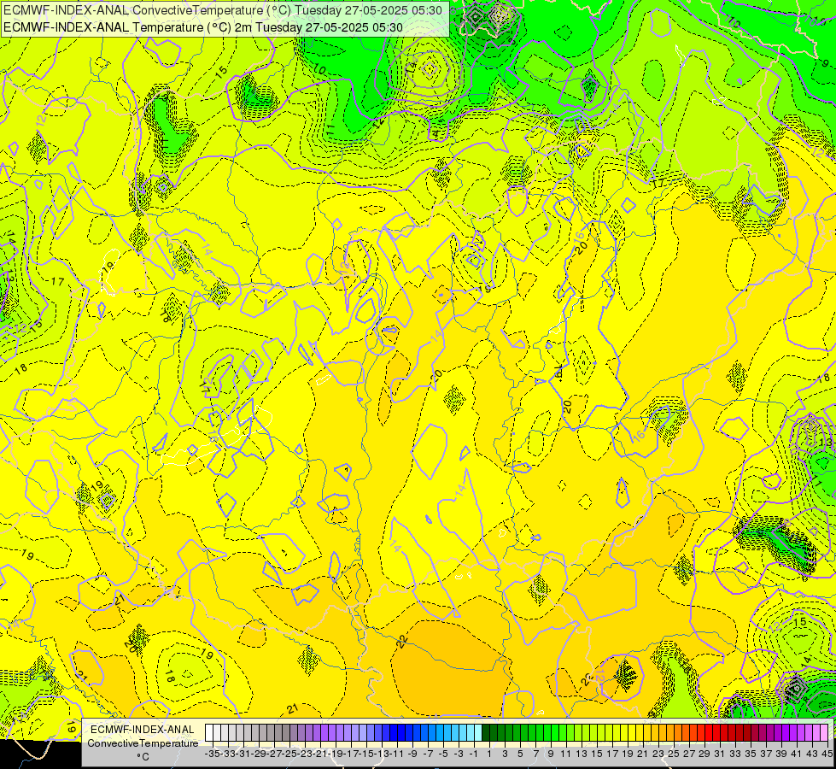Select the legend value 35
836x769 pixels.
click(751, 754)
